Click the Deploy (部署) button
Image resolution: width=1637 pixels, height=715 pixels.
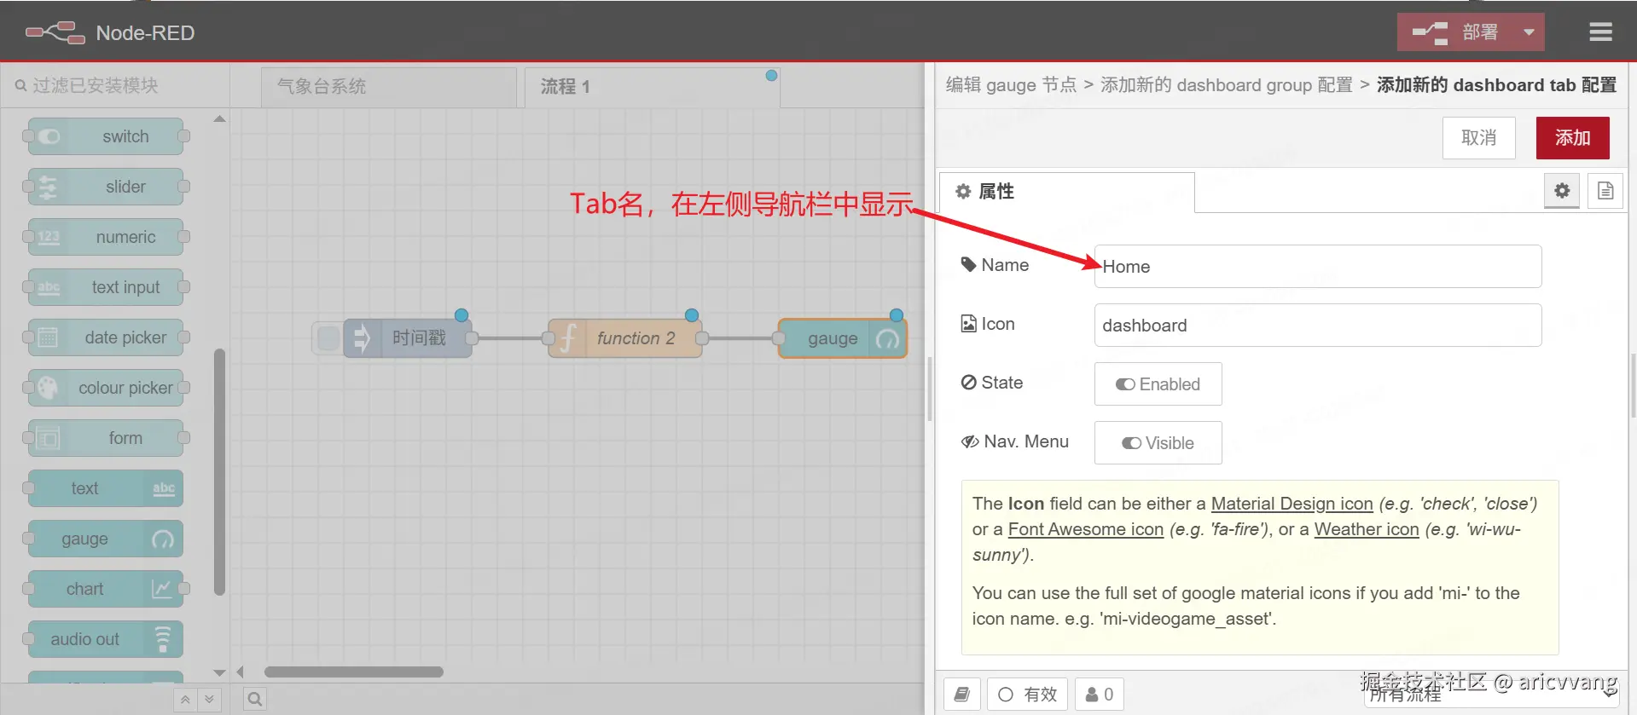tap(1455, 32)
